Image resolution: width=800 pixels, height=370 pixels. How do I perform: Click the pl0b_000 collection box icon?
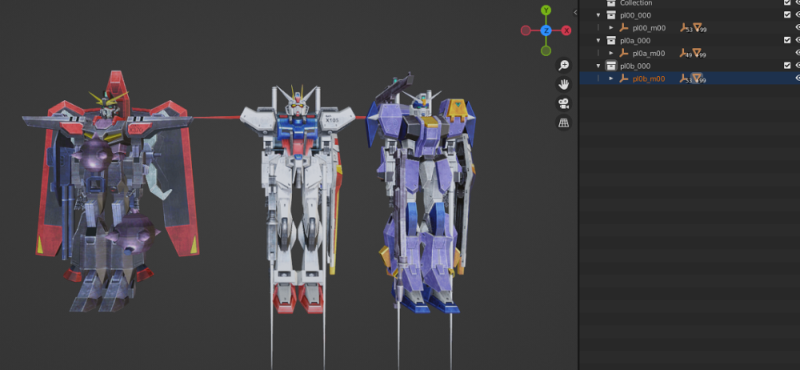click(x=610, y=66)
